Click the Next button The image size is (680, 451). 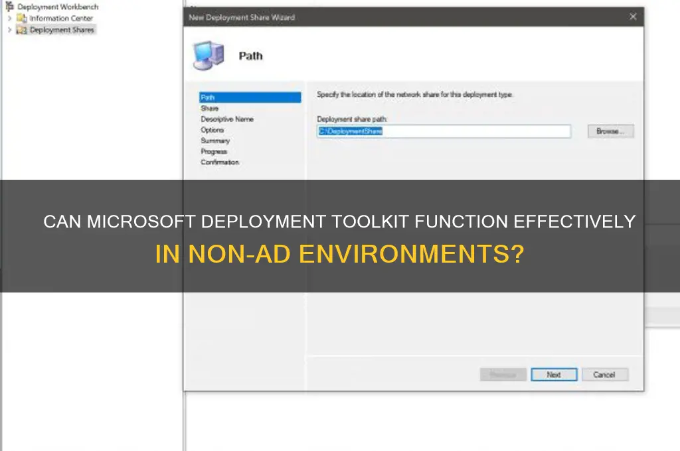554,375
